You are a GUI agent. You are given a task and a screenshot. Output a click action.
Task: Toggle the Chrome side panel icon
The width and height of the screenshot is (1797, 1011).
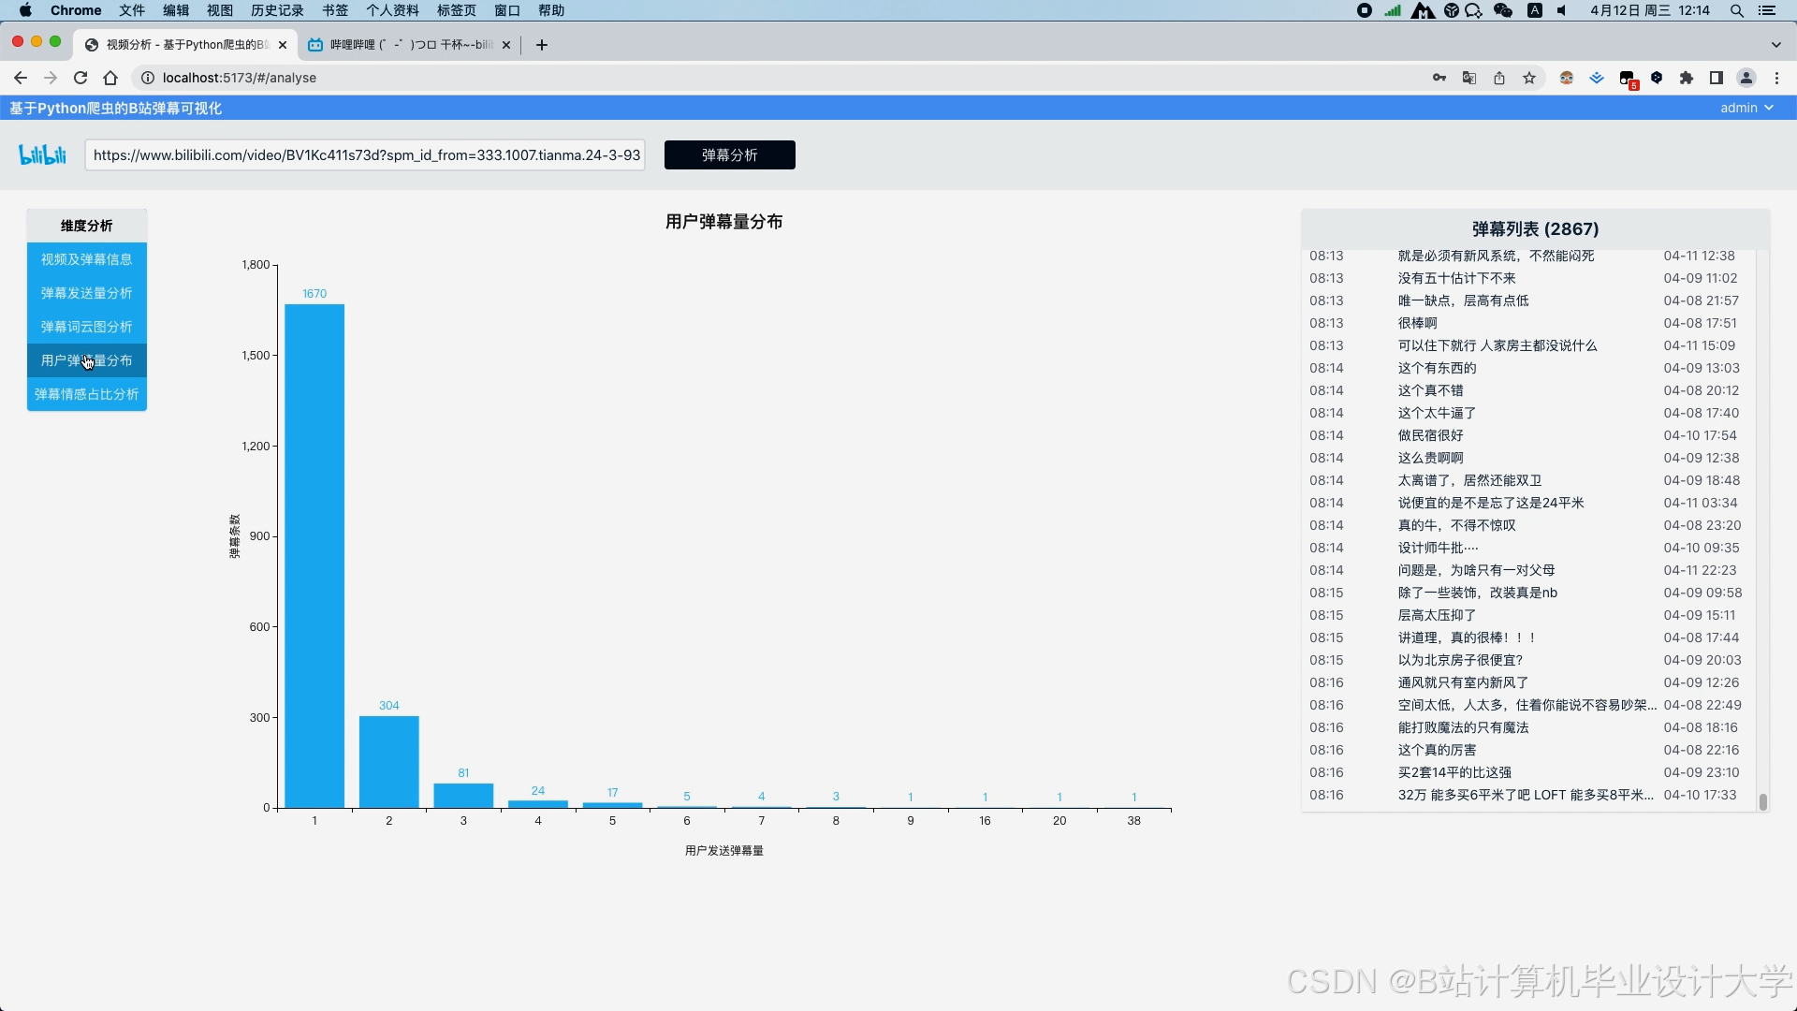coord(1717,78)
